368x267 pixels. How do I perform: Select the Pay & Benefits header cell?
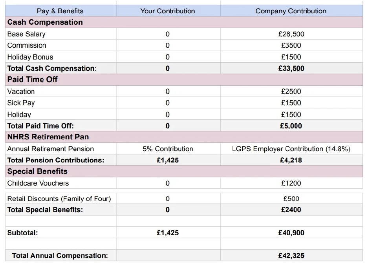coord(60,11)
